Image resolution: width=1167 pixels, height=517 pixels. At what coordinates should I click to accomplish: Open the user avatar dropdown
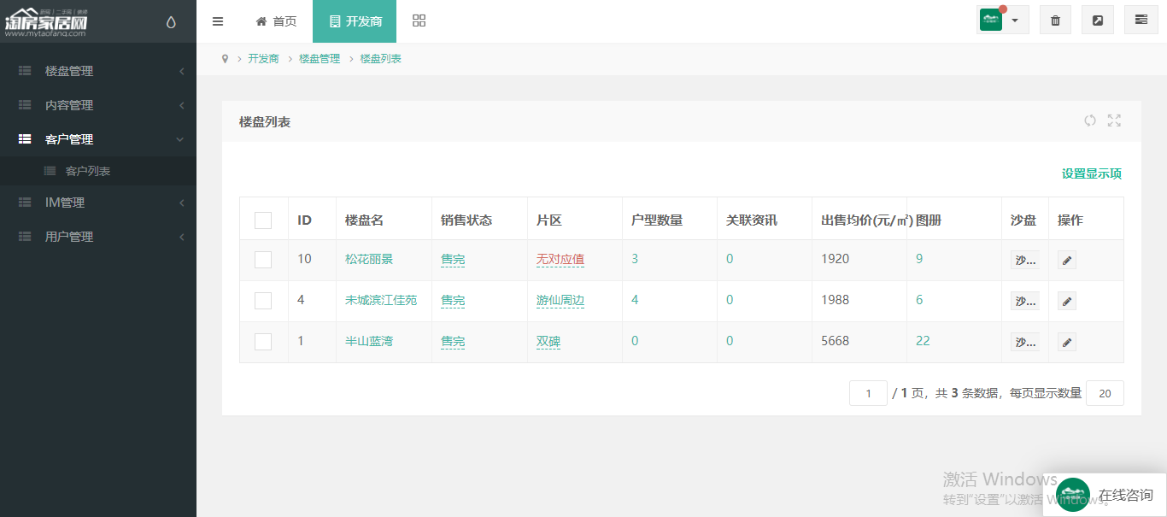tap(1002, 21)
